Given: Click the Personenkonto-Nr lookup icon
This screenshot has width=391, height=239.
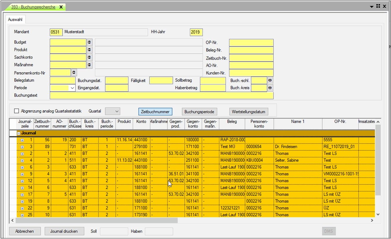Looking at the screenshot, I should pyautogui.click(x=74, y=72).
